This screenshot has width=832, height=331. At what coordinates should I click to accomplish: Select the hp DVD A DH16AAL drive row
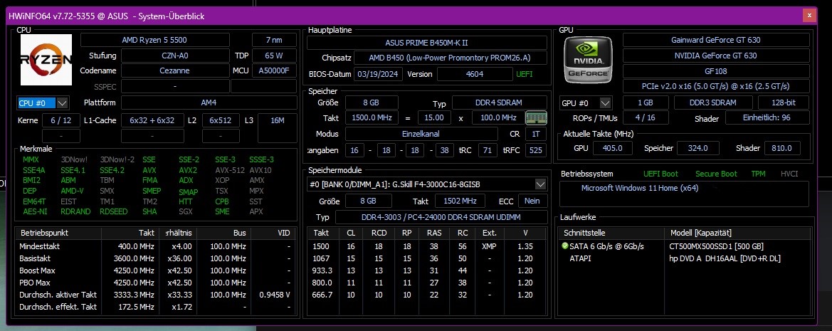[x=683, y=258]
